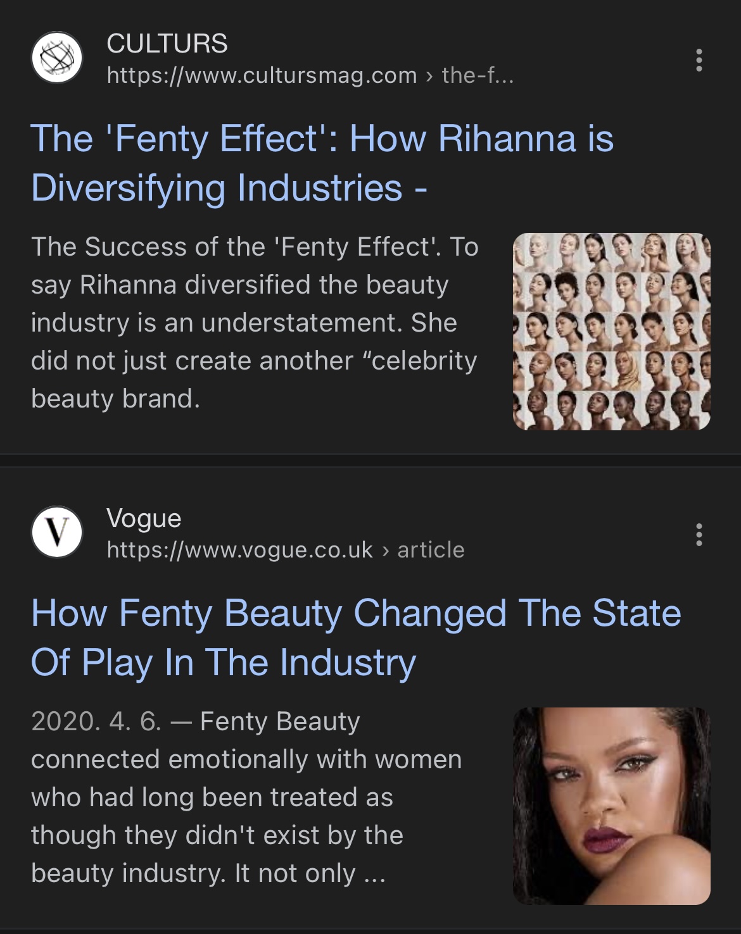Viewport: 741px width, 934px height.
Task: Tap the vogue.co.uk URL text
Action: pyautogui.click(x=240, y=550)
